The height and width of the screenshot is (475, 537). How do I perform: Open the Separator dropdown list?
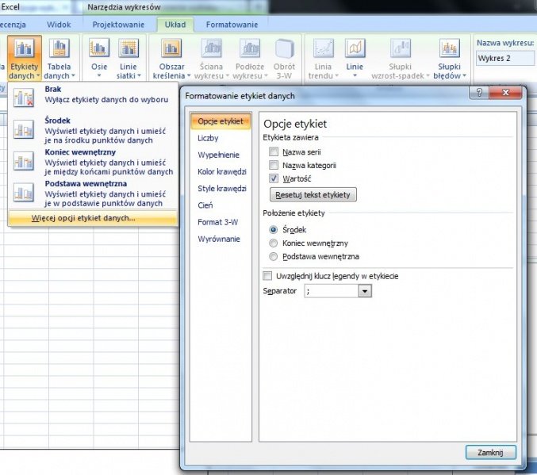365,292
